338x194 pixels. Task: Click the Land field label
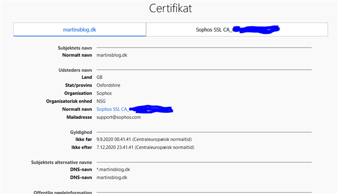[x=87, y=77]
